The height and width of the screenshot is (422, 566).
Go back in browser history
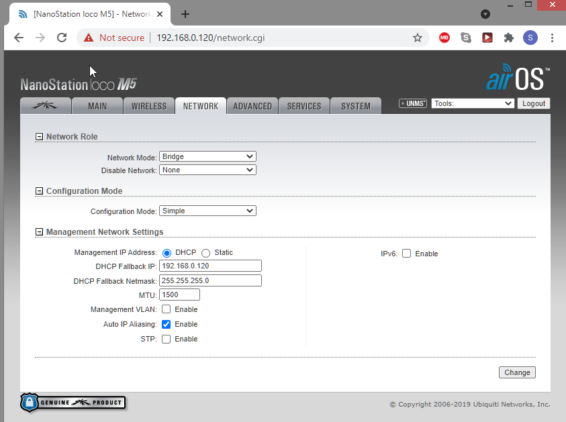[18, 38]
